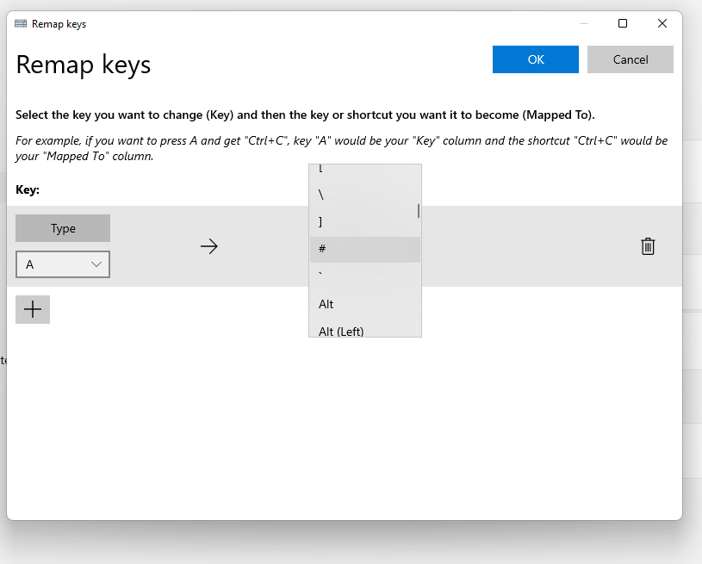Screen dimensions: 702x564
Task: Close the Remap keys window
Action: tap(662, 23)
